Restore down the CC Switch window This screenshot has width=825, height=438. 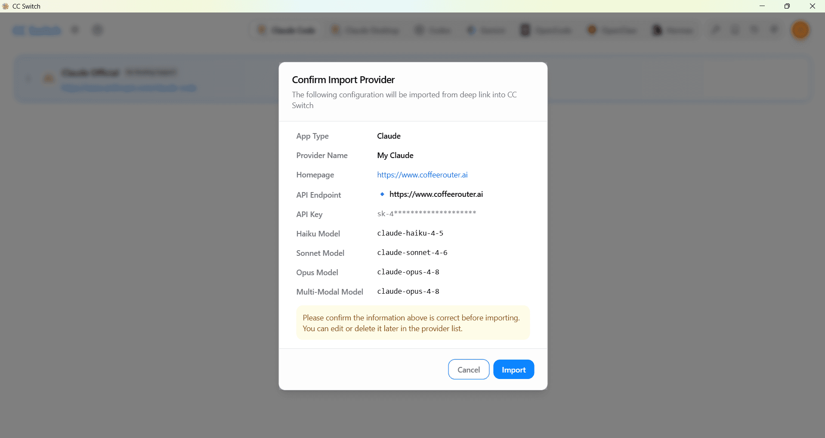tap(787, 6)
